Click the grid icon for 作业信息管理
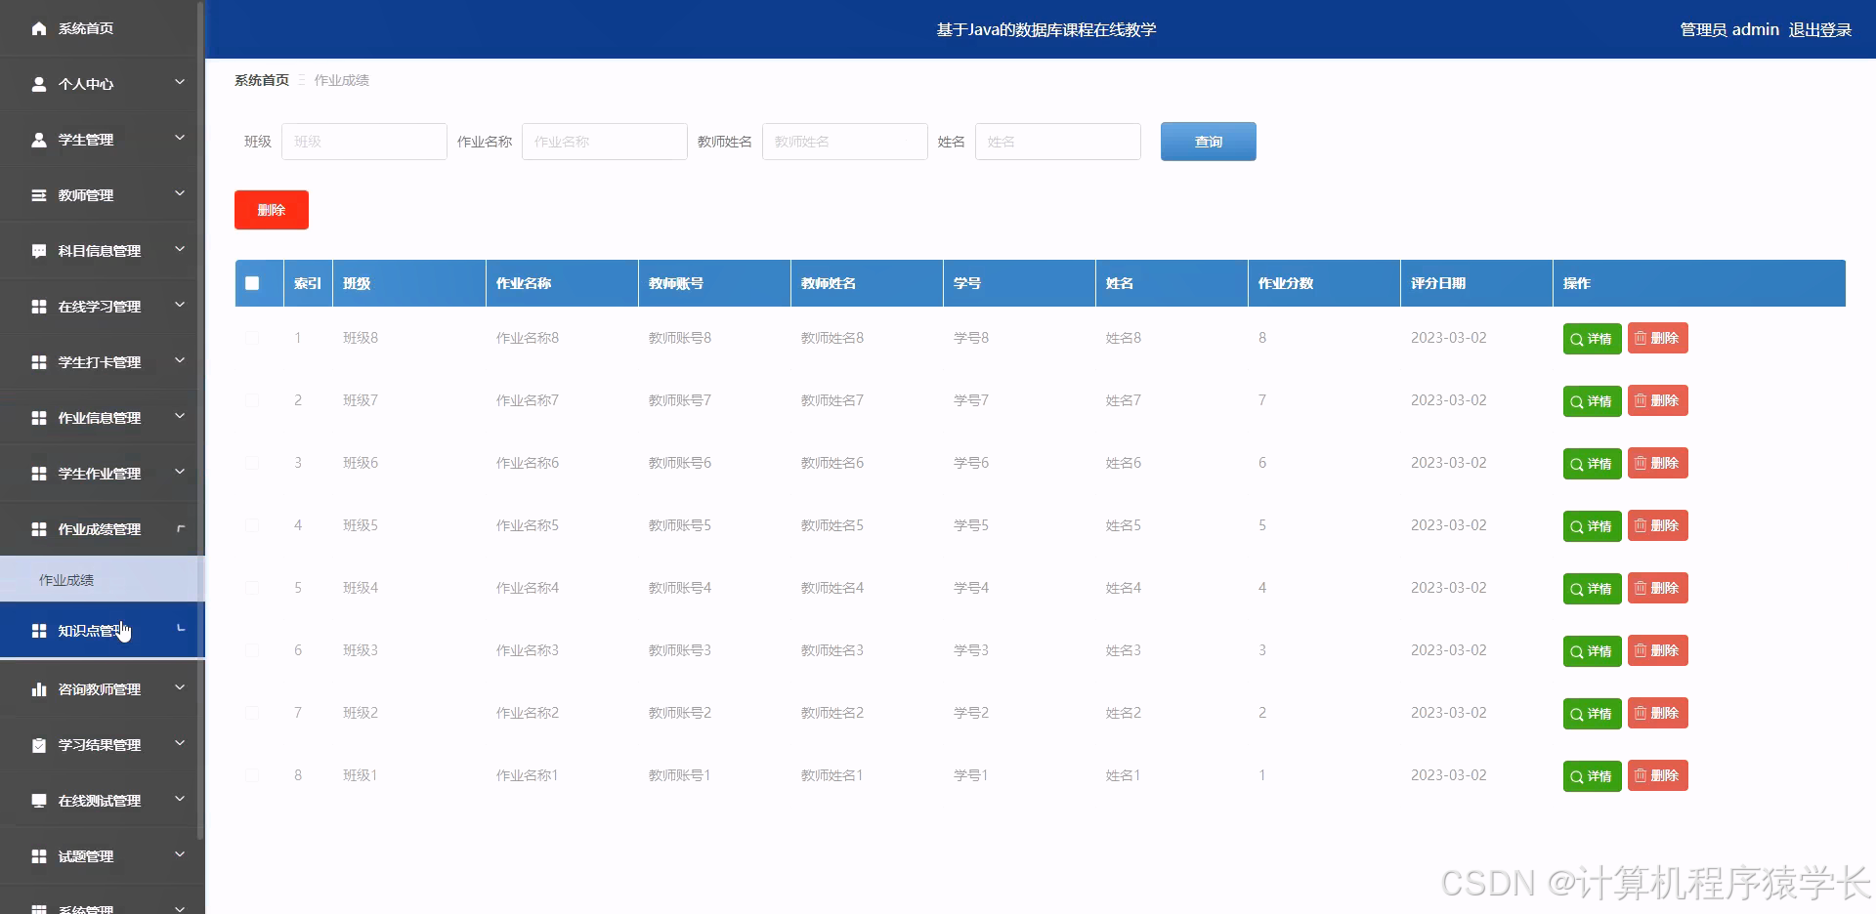 pyautogui.click(x=39, y=418)
